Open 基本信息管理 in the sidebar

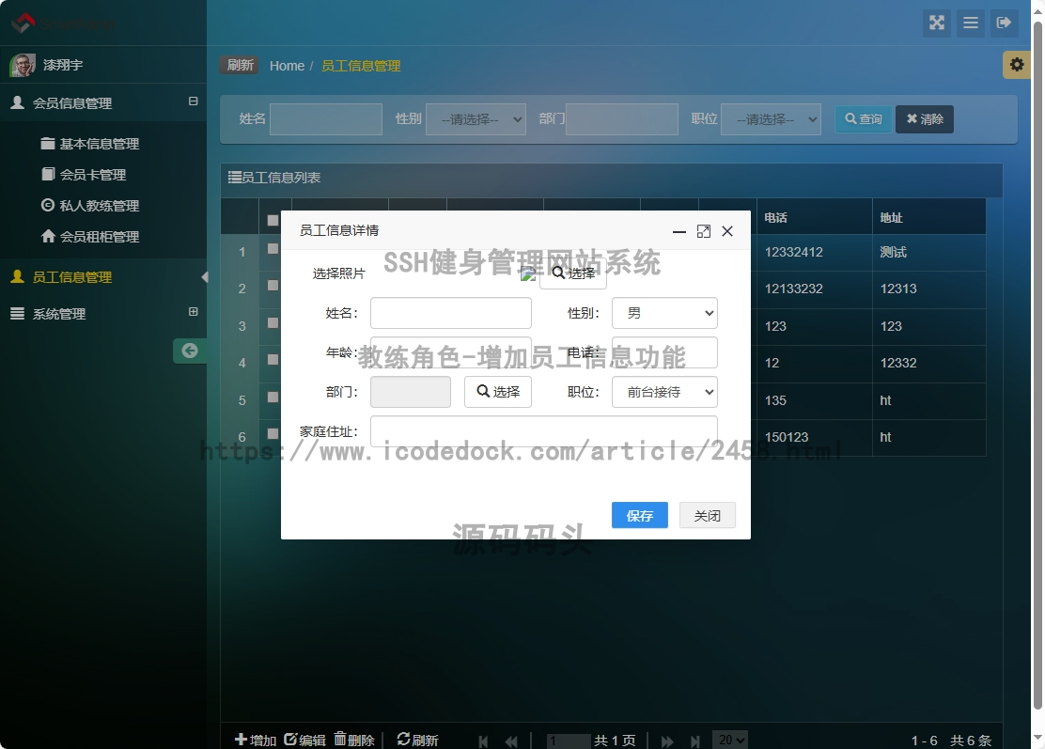coord(99,143)
